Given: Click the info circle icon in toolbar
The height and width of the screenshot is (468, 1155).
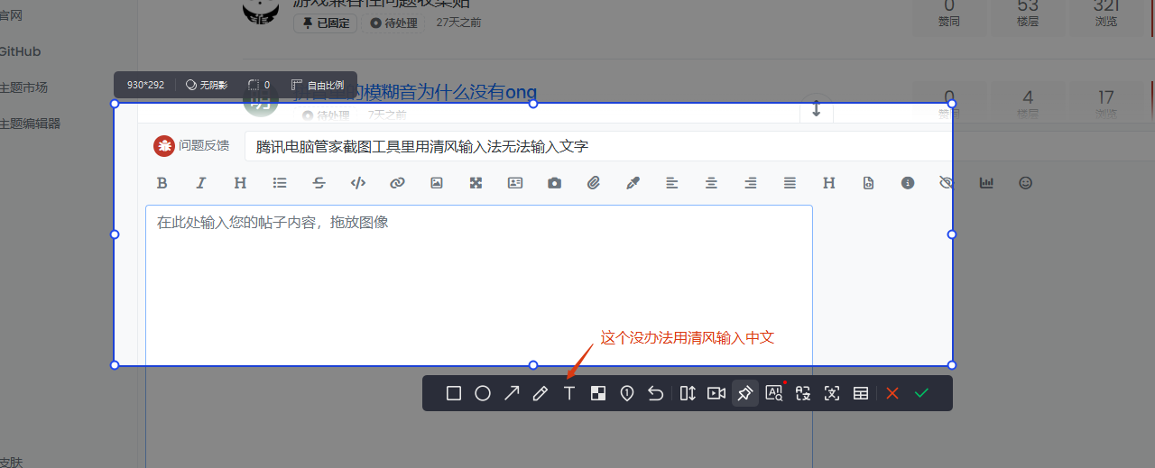Looking at the screenshot, I should (908, 183).
